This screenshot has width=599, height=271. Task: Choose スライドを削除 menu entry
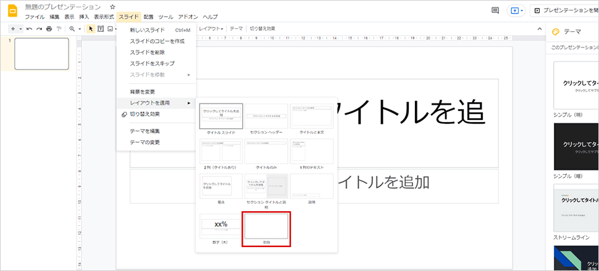coord(156,52)
